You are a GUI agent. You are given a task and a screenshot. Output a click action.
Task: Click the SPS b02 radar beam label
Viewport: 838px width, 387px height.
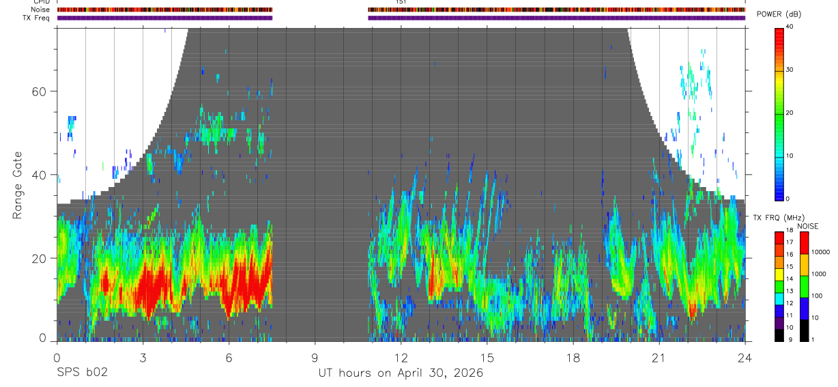click(x=82, y=373)
